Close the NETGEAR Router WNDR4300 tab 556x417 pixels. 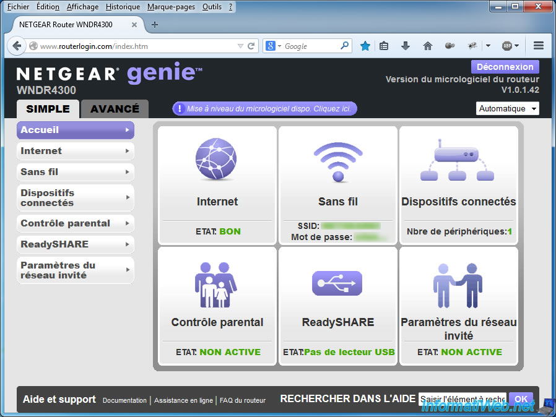[x=134, y=25]
